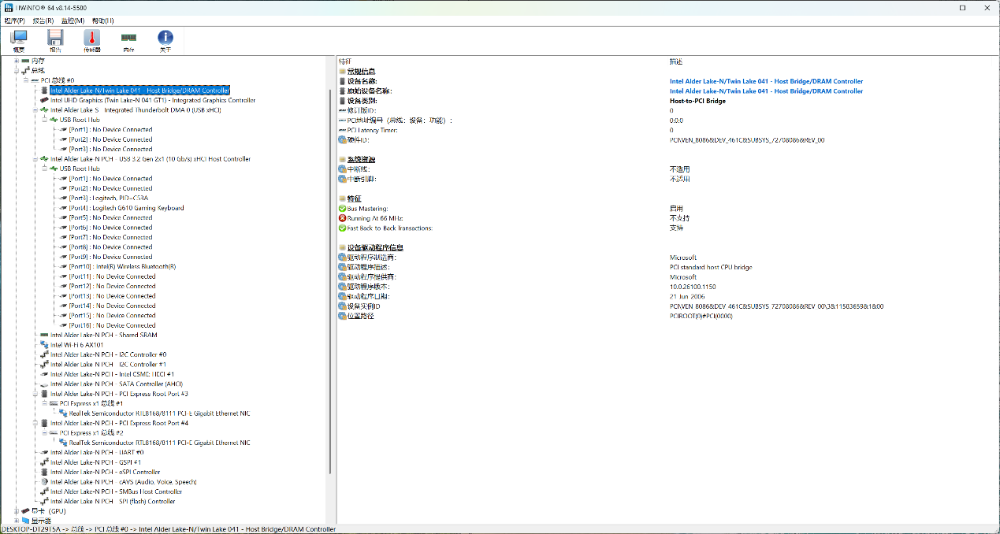The image size is (1000, 534).
Task: Select the UART #0 tree item
Action: pyautogui.click(x=97, y=452)
